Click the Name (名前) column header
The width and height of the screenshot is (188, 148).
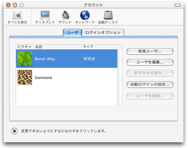point(57,47)
